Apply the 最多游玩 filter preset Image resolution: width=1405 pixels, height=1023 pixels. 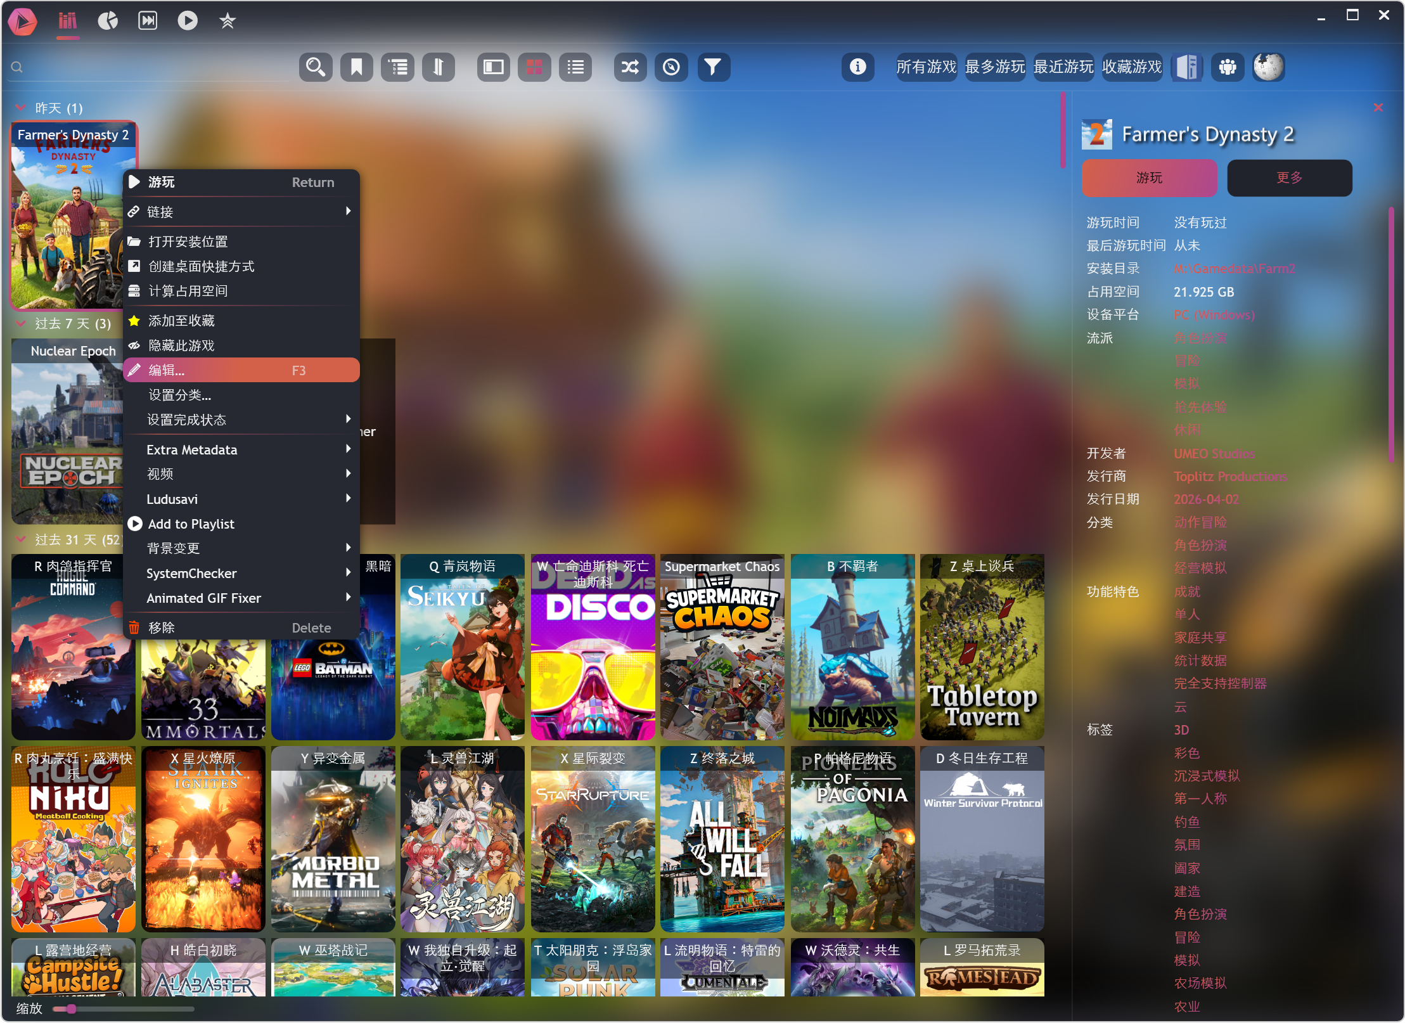(x=995, y=67)
